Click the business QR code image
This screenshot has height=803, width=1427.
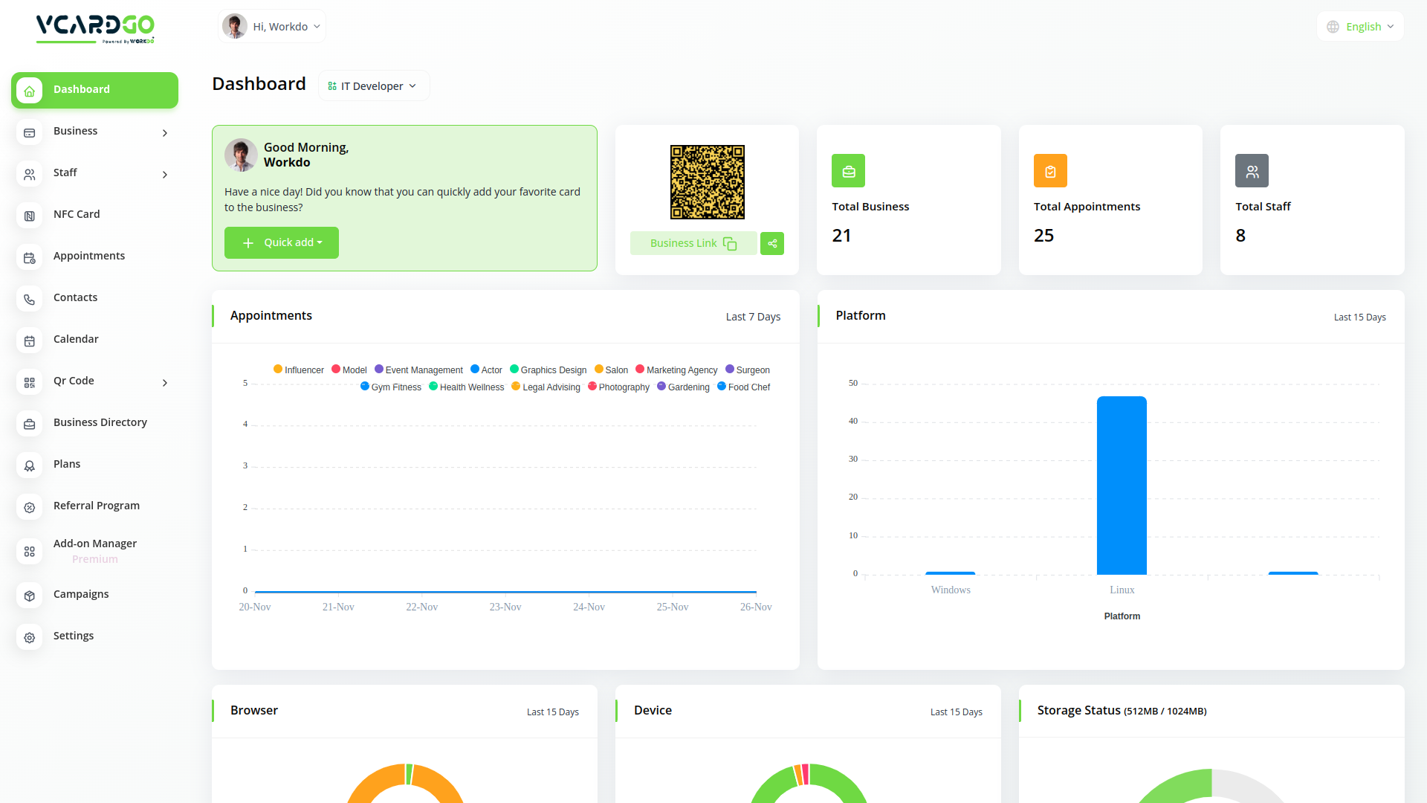(707, 182)
